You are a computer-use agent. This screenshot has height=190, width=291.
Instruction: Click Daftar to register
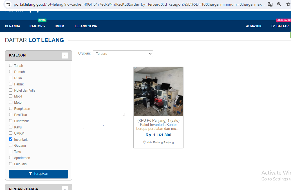point(280,26)
